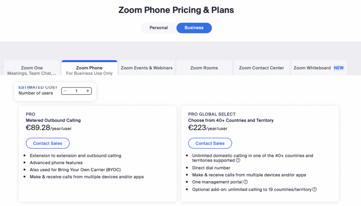Switch to Personal plans toggle
This screenshot has width=361, height=206.
coord(159,28)
